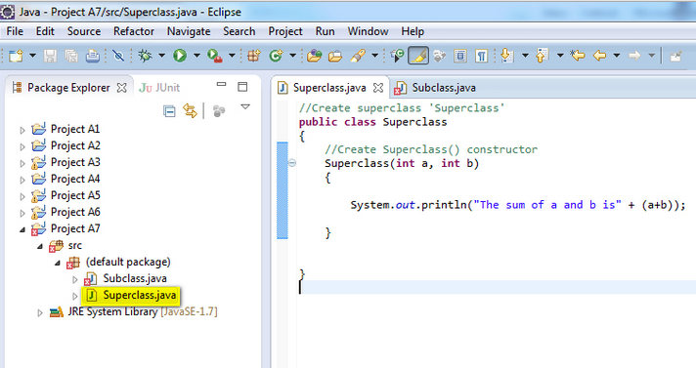Image resolution: width=696 pixels, height=368 pixels.
Task: Open dropdown next to New icon
Action: 32,56
